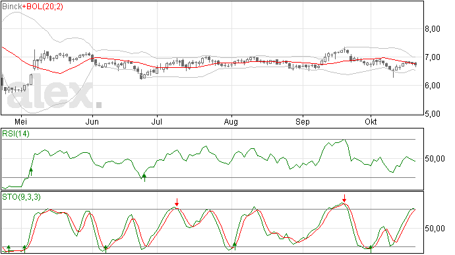Select the 7,00 price axis label

click(433, 57)
